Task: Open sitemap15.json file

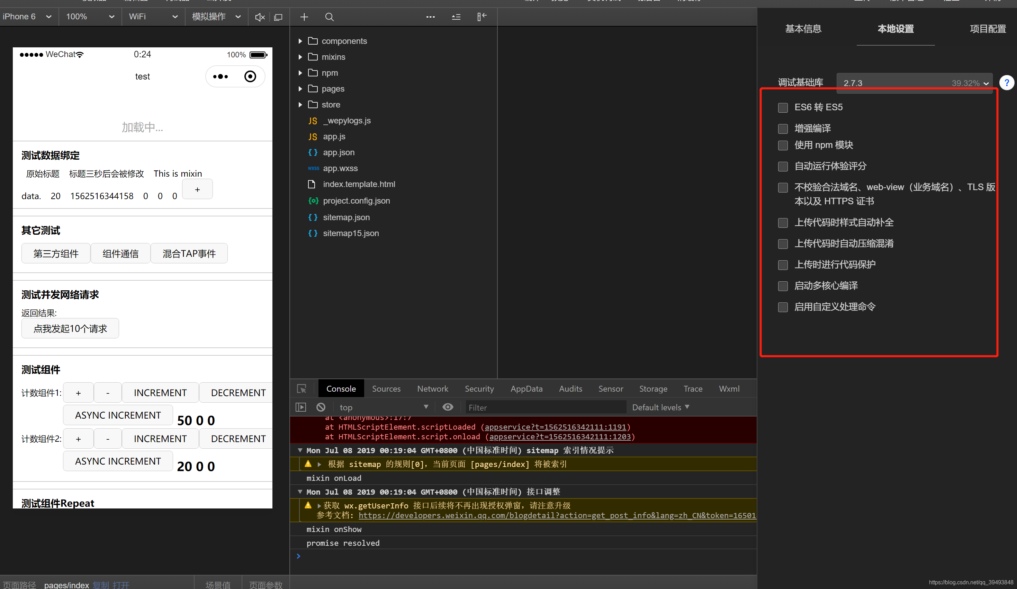Action: (351, 233)
